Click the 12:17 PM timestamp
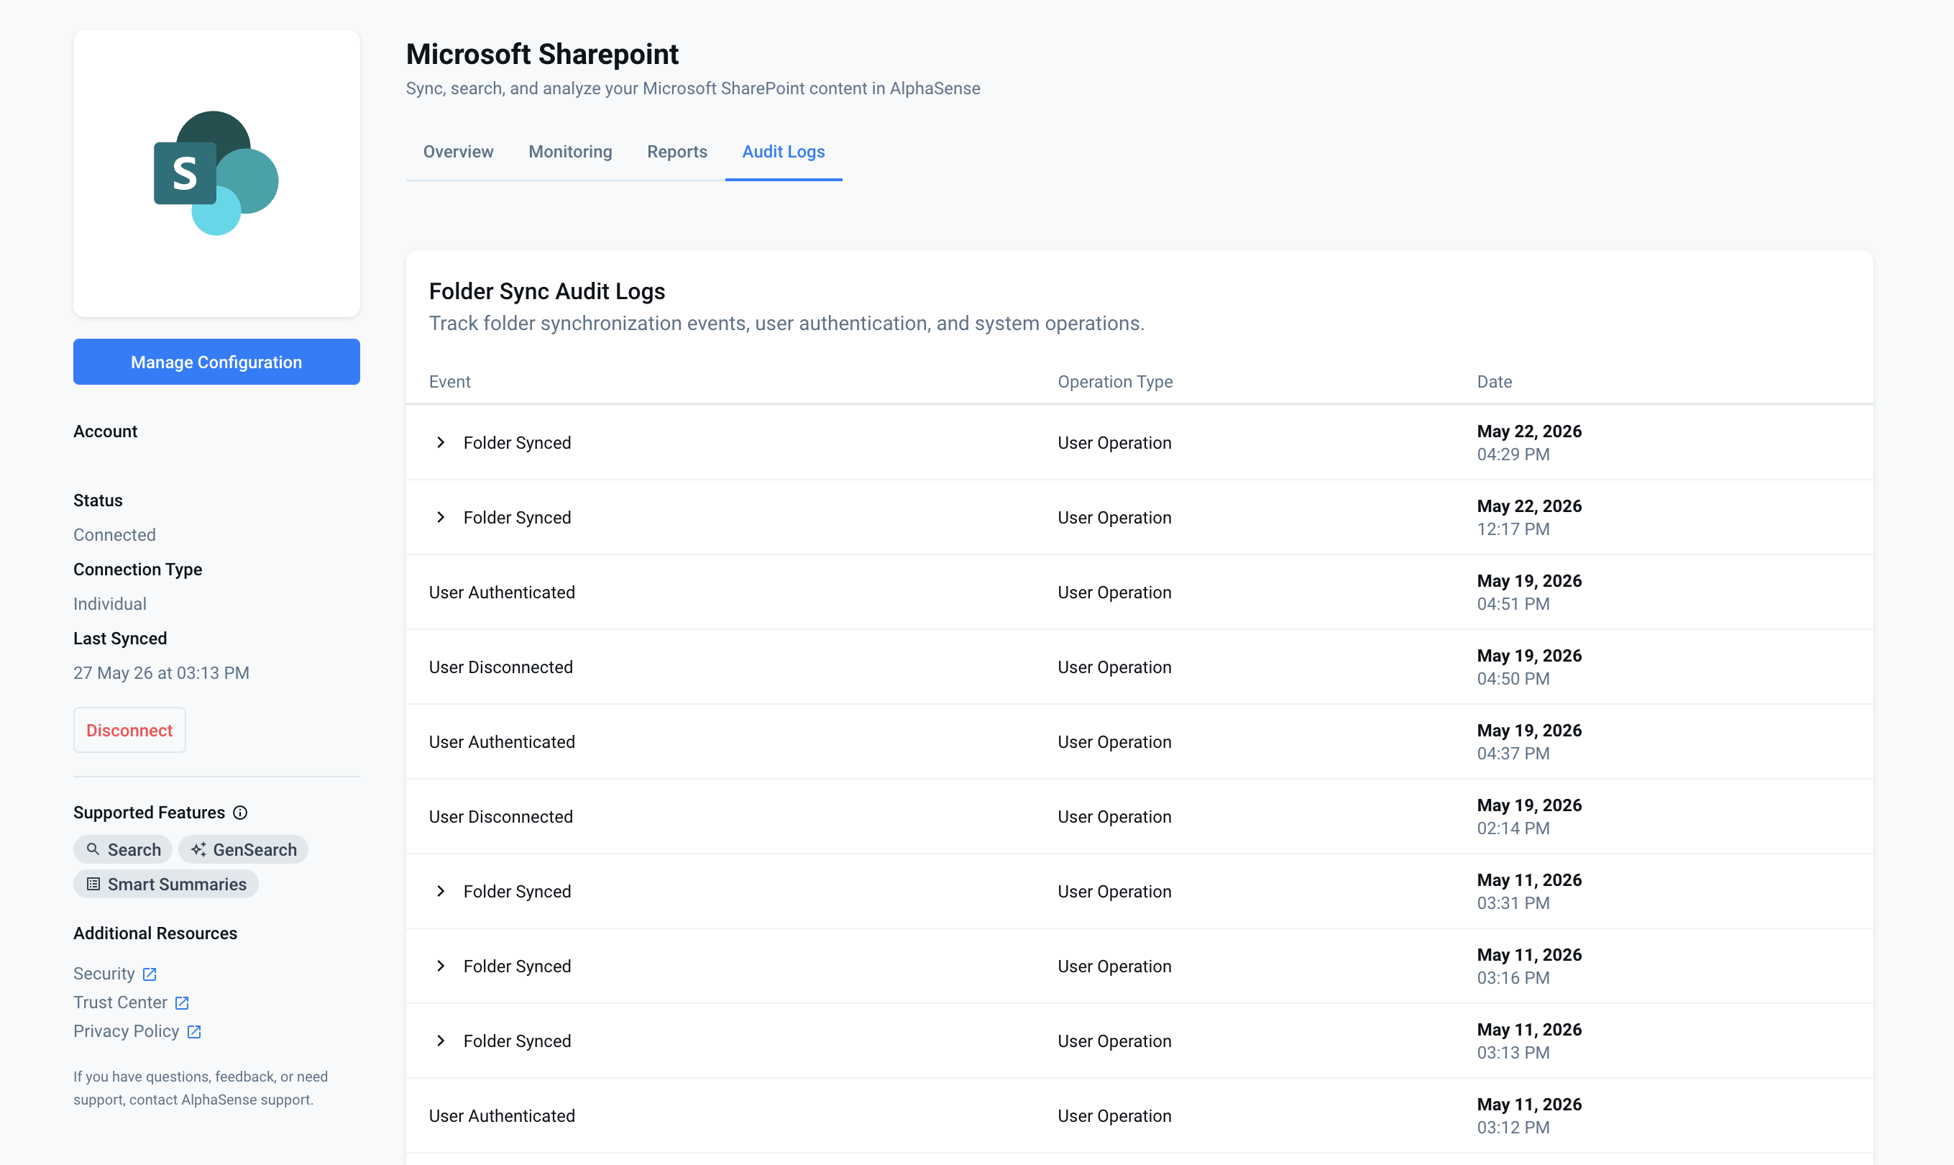The width and height of the screenshot is (1954, 1165). (1513, 529)
